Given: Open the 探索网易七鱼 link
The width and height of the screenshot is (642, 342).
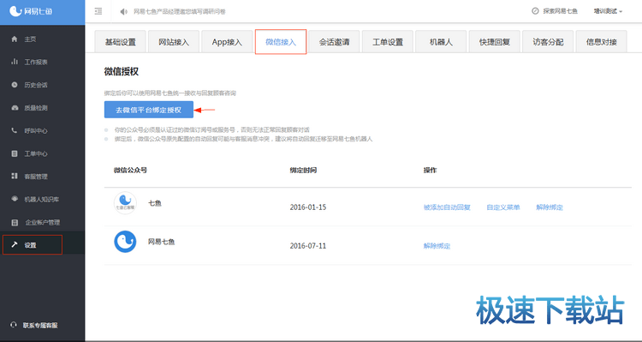Looking at the screenshot, I should coord(560,11).
